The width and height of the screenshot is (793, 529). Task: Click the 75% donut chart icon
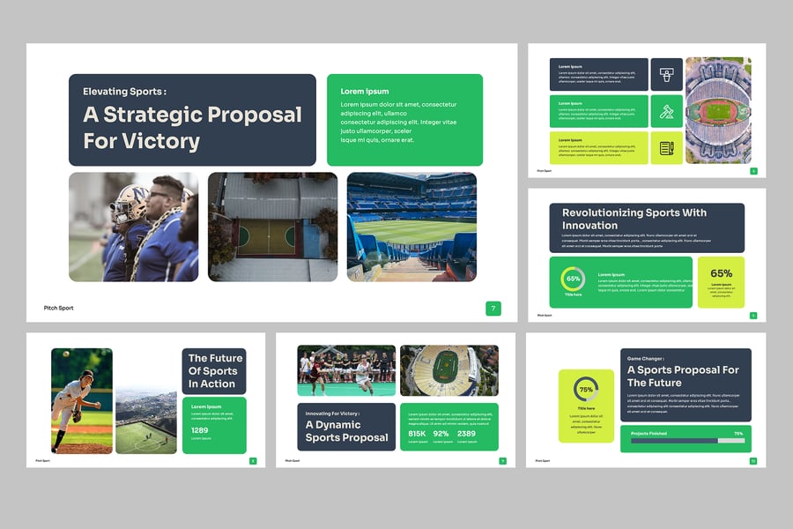coord(586,389)
